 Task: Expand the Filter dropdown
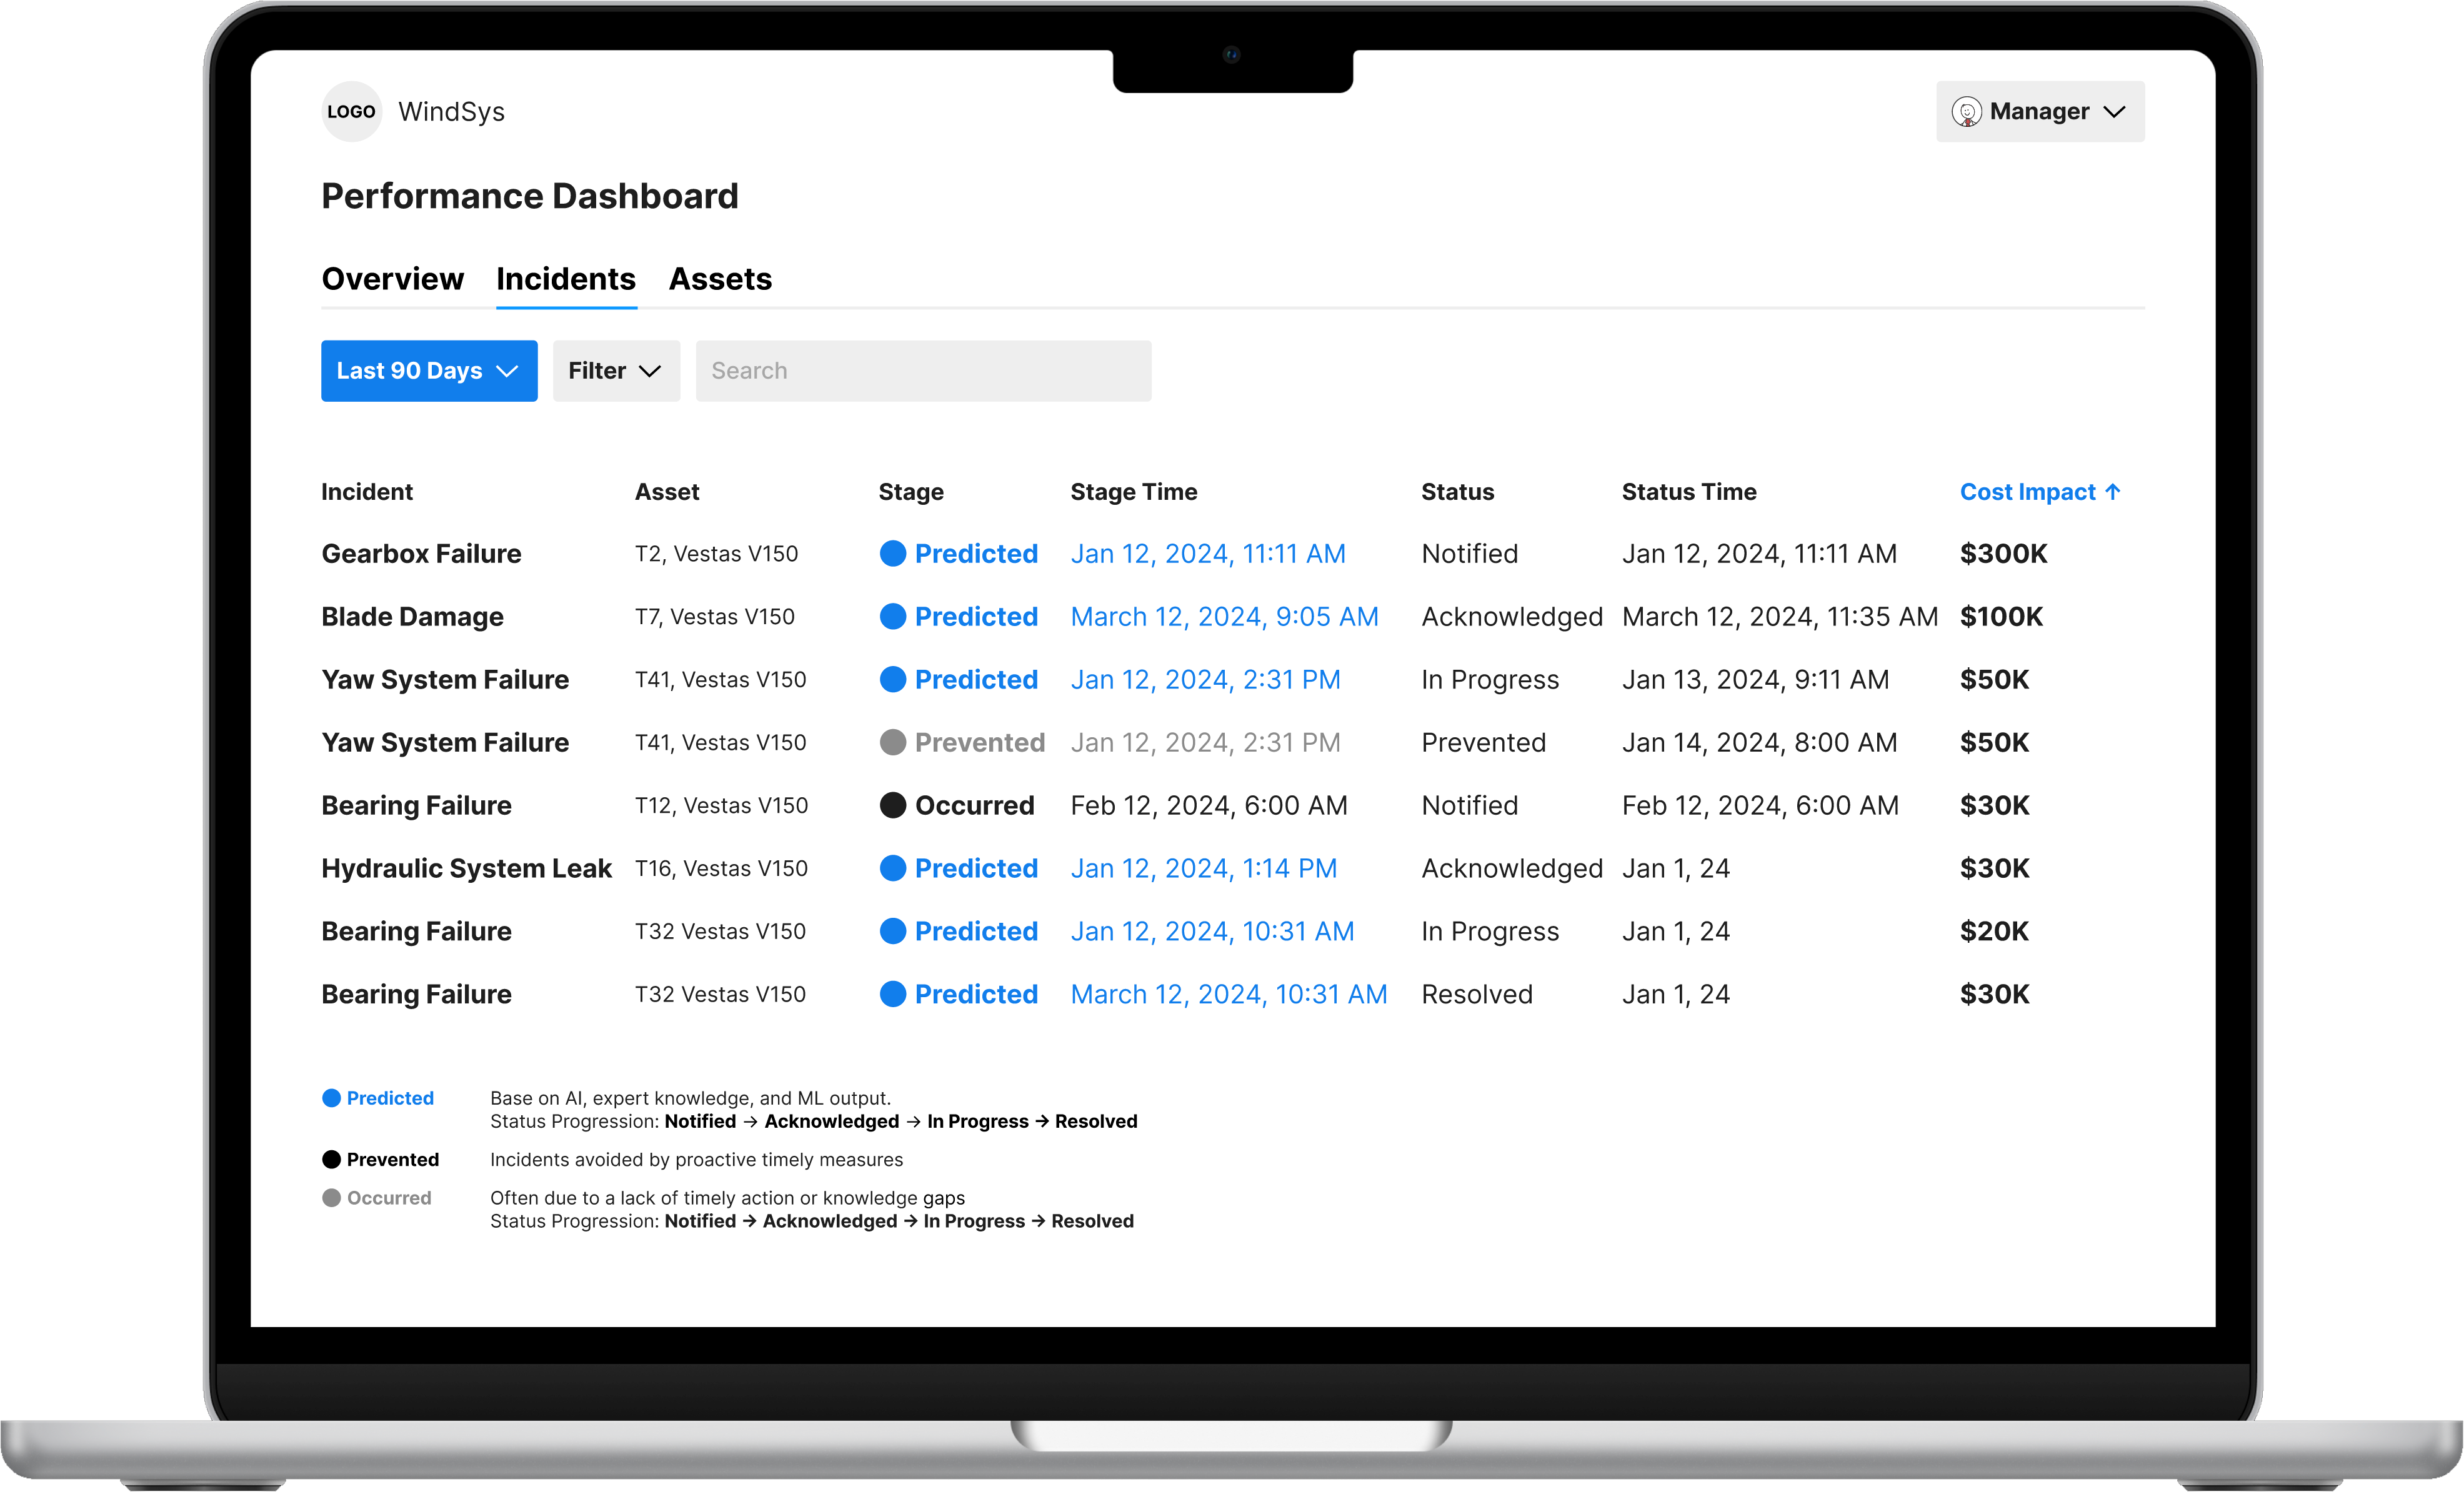(x=616, y=371)
